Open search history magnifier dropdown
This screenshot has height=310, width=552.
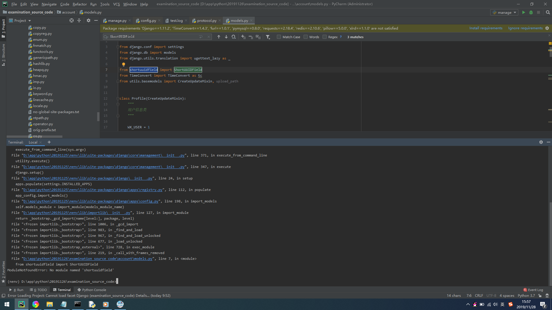pyautogui.click(x=106, y=37)
